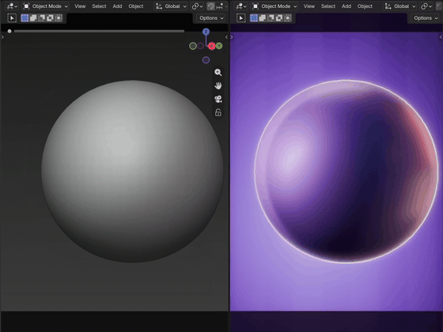Image resolution: width=443 pixels, height=332 pixels.
Task: Open pivot point dropdown in left viewport
Action: [x=197, y=6]
